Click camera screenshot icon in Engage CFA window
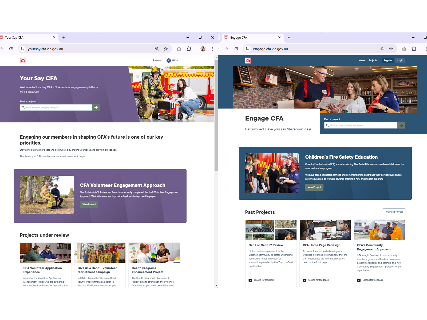427x320 pixels. click(x=404, y=49)
